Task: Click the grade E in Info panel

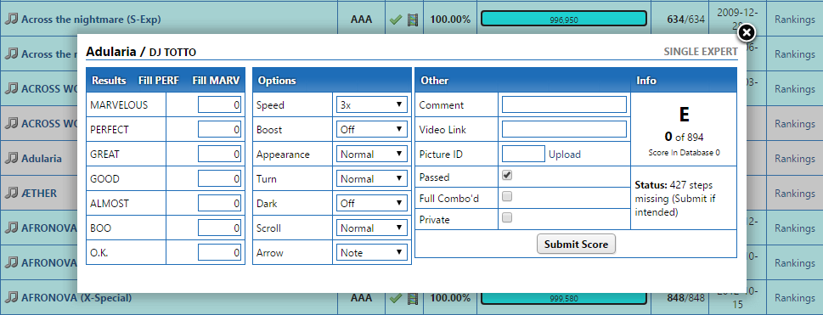Action: (x=684, y=115)
